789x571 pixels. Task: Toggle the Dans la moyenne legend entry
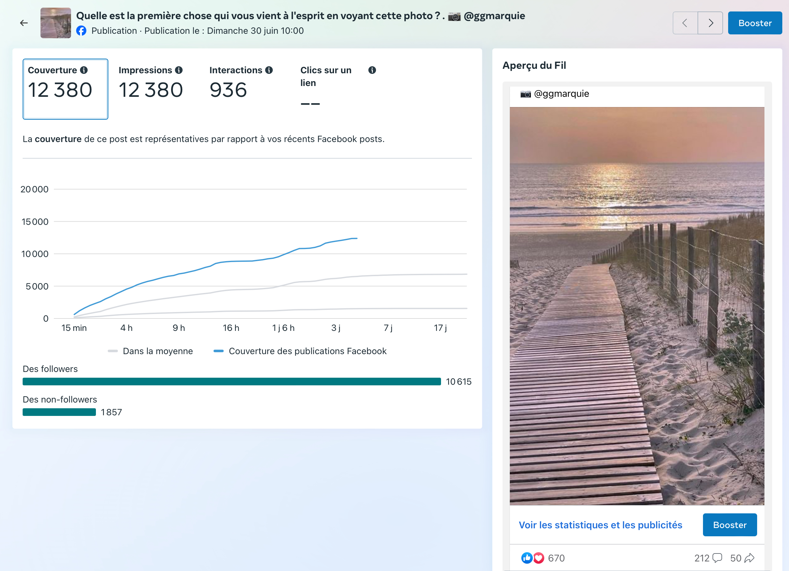151,351
